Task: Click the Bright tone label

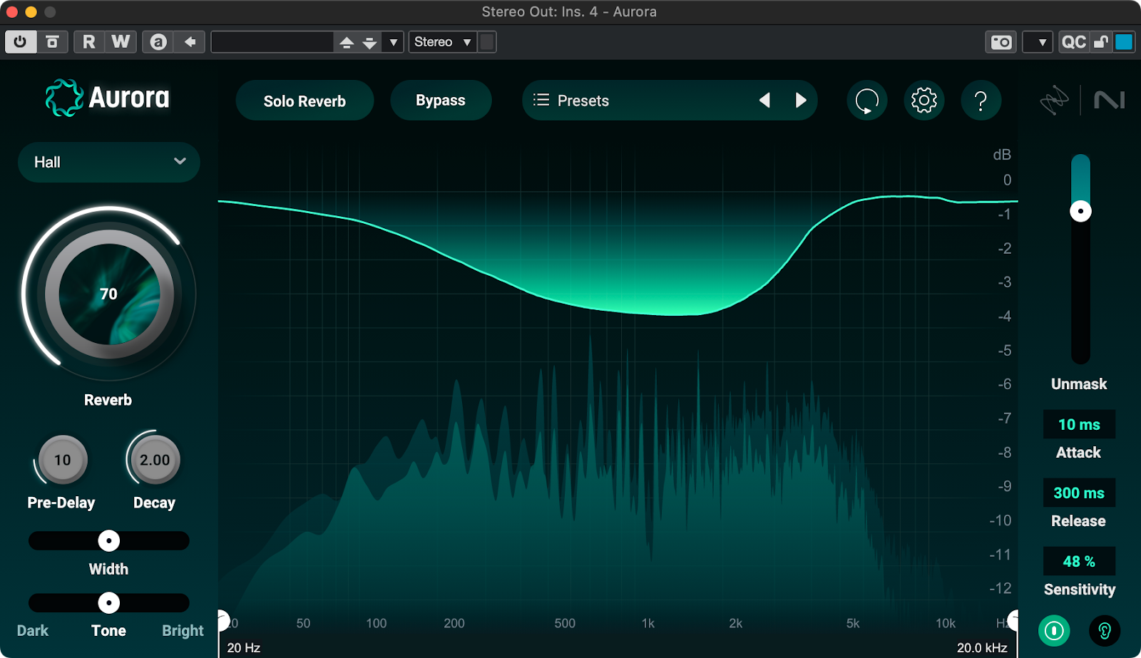Action: [x=183, y=631]
